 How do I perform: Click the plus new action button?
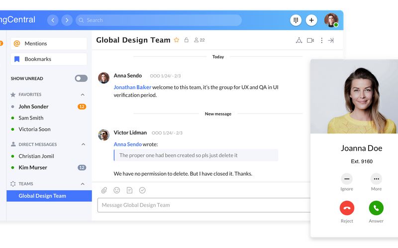point(311,20)
